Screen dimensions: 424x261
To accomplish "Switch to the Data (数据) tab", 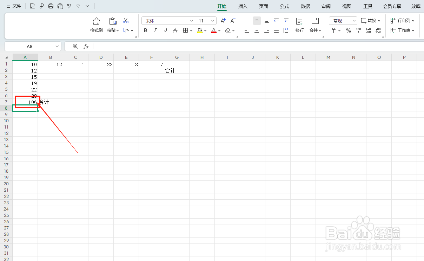I will pyautogui.click(x=305, y=6).
